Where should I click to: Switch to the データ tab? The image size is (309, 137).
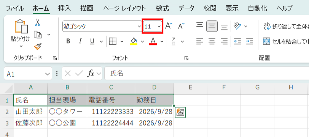[x=186, y=8]
